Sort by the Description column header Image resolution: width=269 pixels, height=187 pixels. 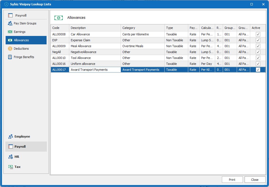click(95, 28)
